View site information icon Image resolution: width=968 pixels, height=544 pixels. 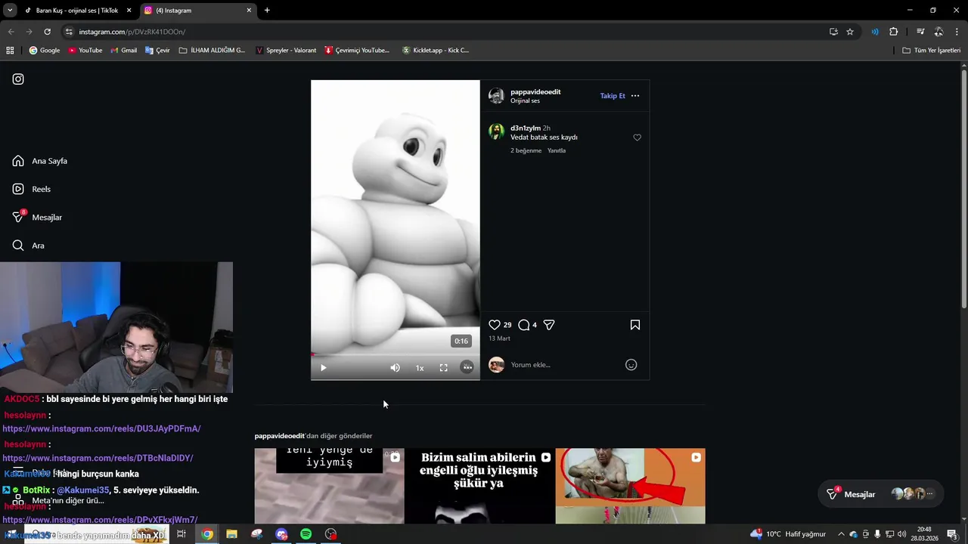69,32
